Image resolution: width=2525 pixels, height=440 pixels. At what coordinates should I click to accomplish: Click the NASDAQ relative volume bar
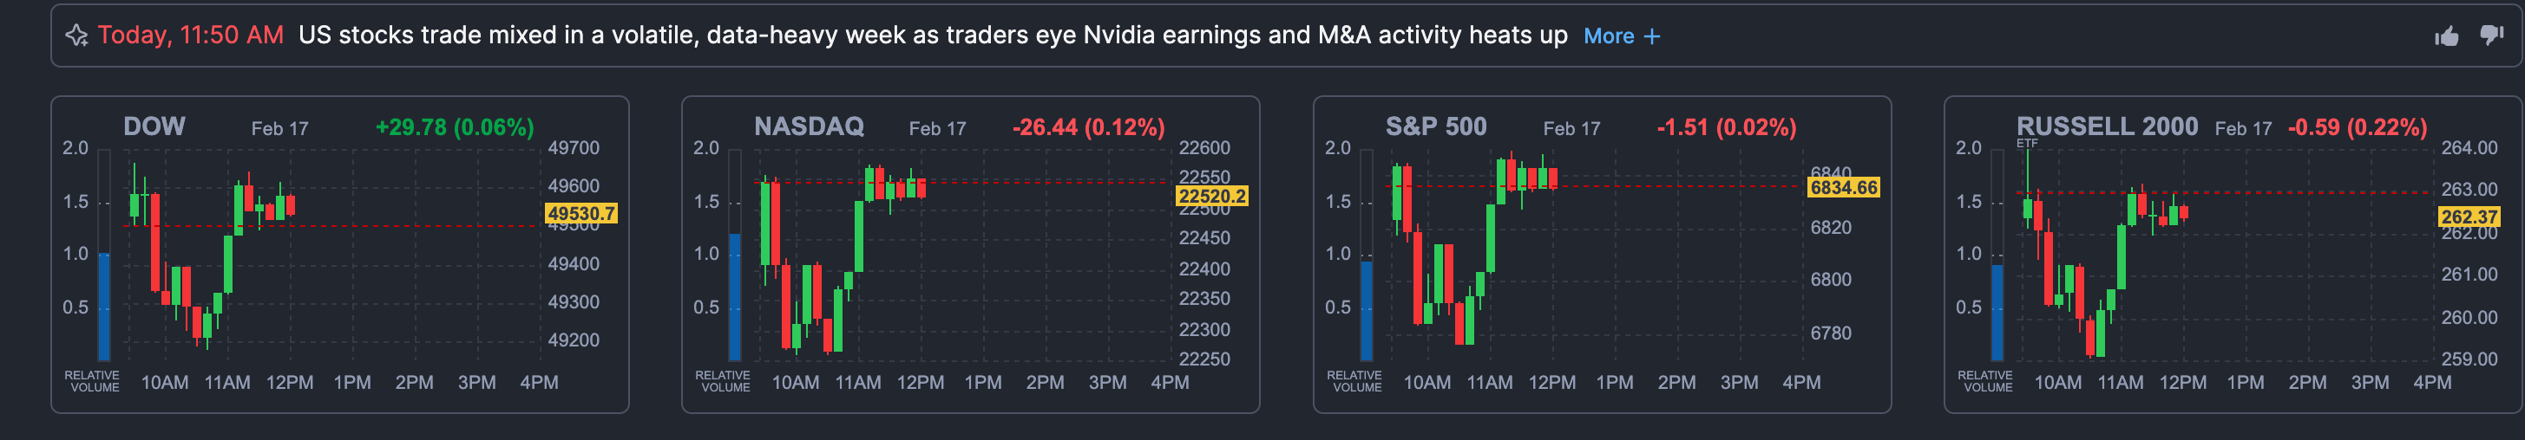(734, 295)
